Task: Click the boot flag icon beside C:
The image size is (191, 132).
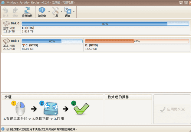Action: (24, 46)
